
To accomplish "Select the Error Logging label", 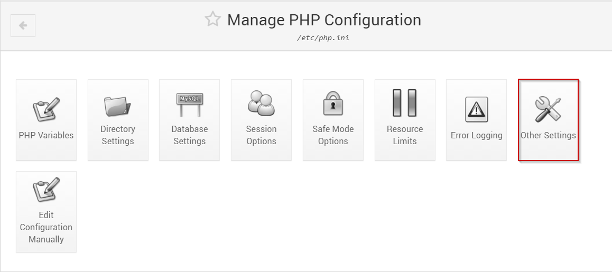I will click(x=476, y=135).
